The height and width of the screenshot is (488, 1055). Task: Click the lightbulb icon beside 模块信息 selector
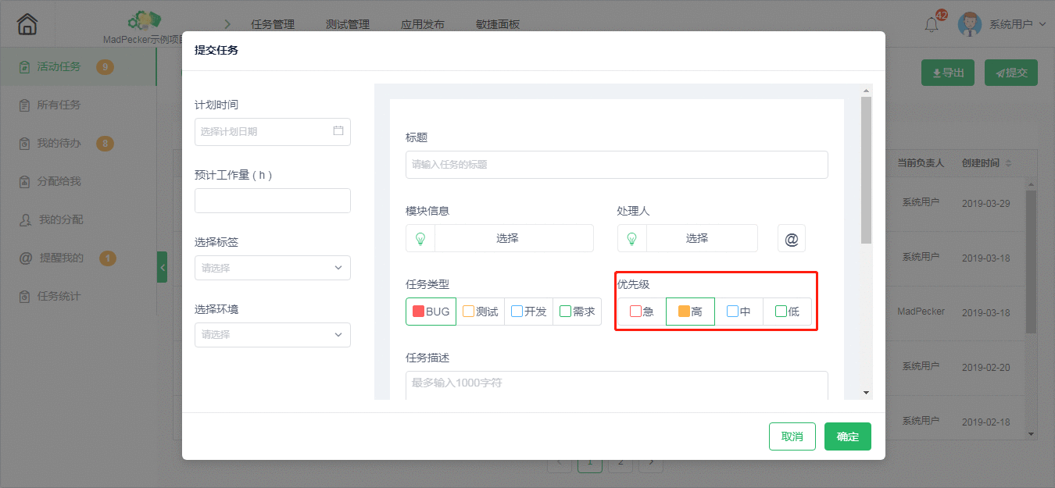pos(420,238)
